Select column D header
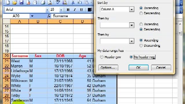This screenshot has width=185, height=104. pos(82,22)
